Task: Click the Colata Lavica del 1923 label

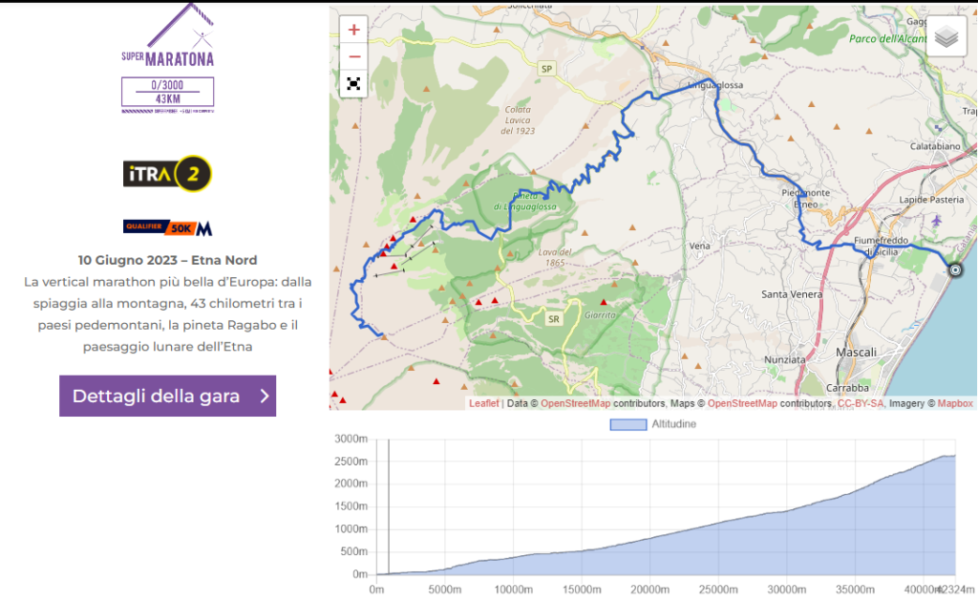Action: (518, 120)
